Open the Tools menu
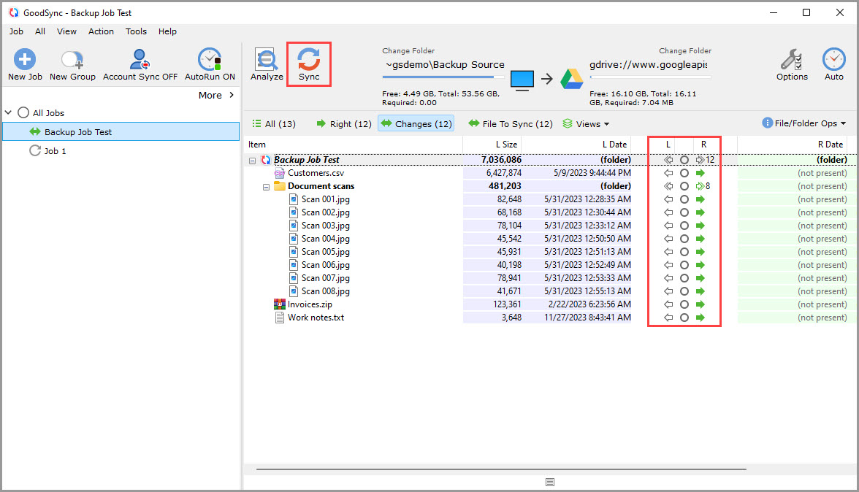This screenshot has height=492, width=859. click(136, 31)
